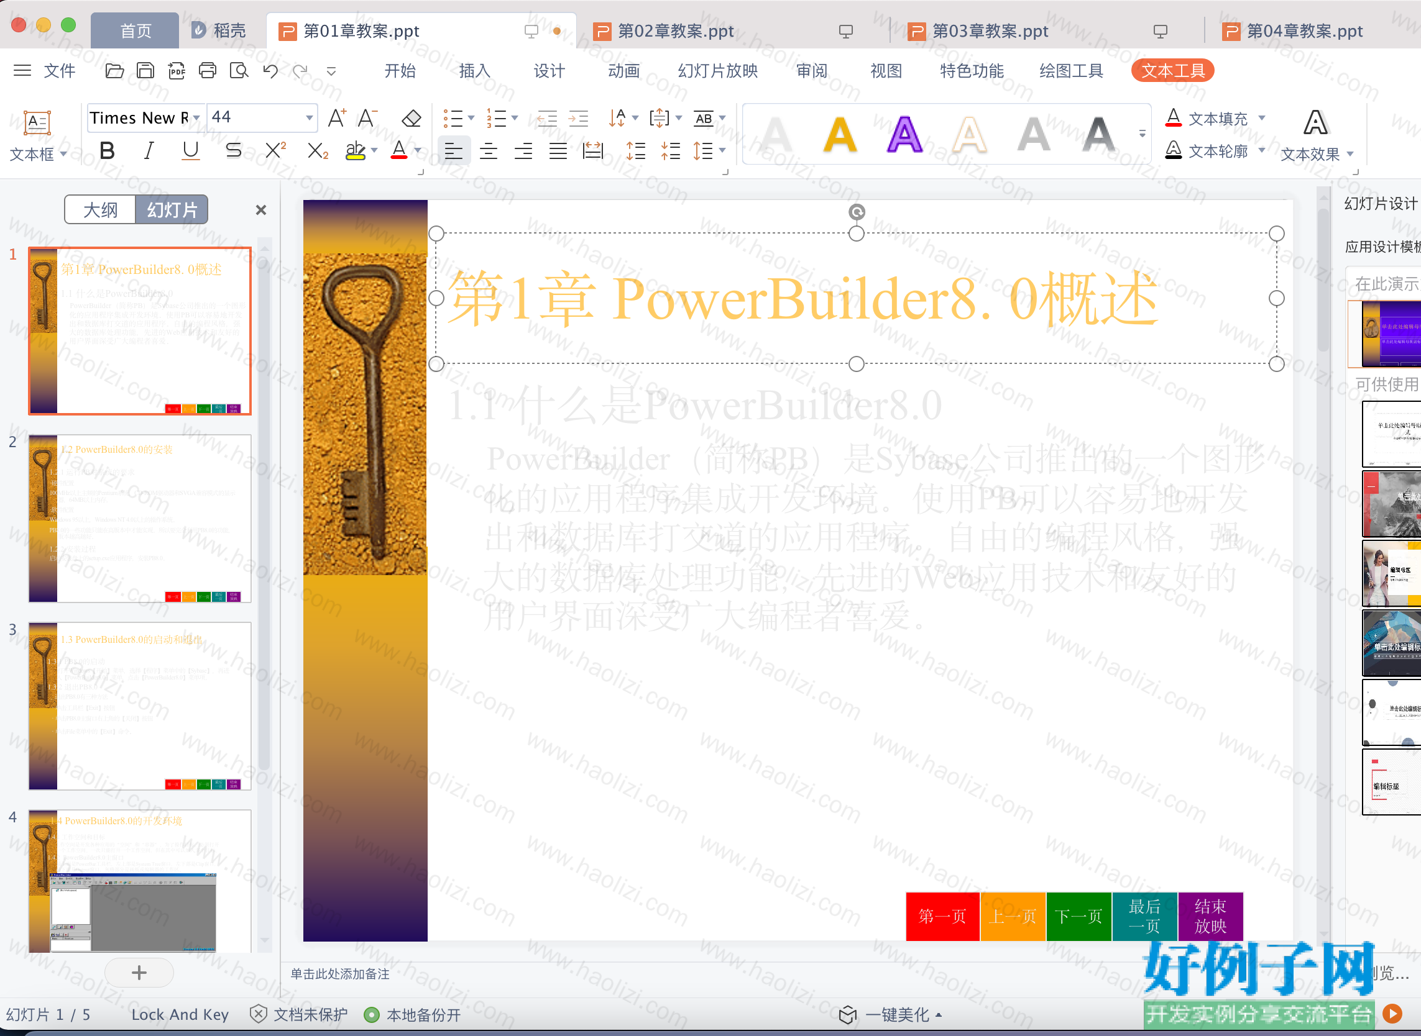Justify the text alignment
Screen dimensions: 1421x1036
pos(558,150)
